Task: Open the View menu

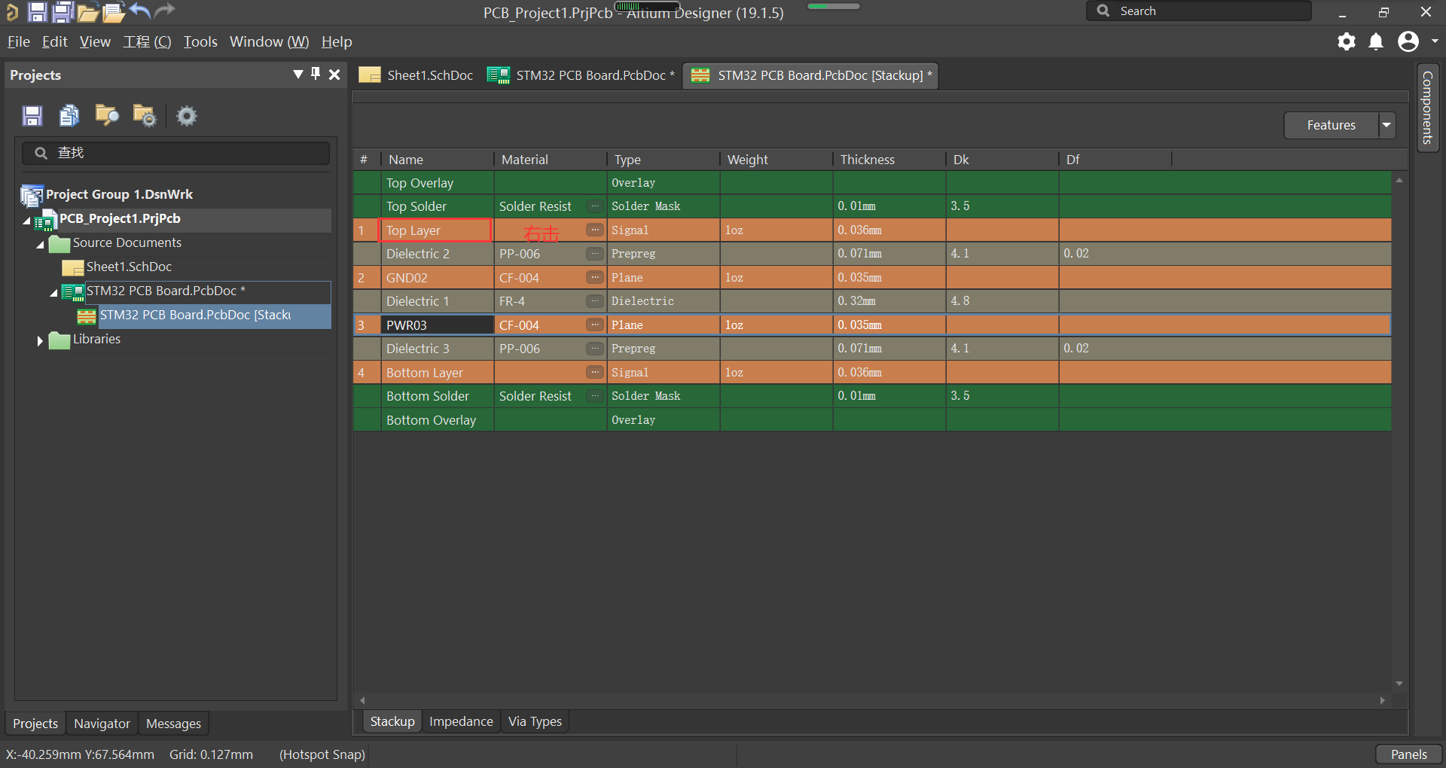Action: [95, 42]
